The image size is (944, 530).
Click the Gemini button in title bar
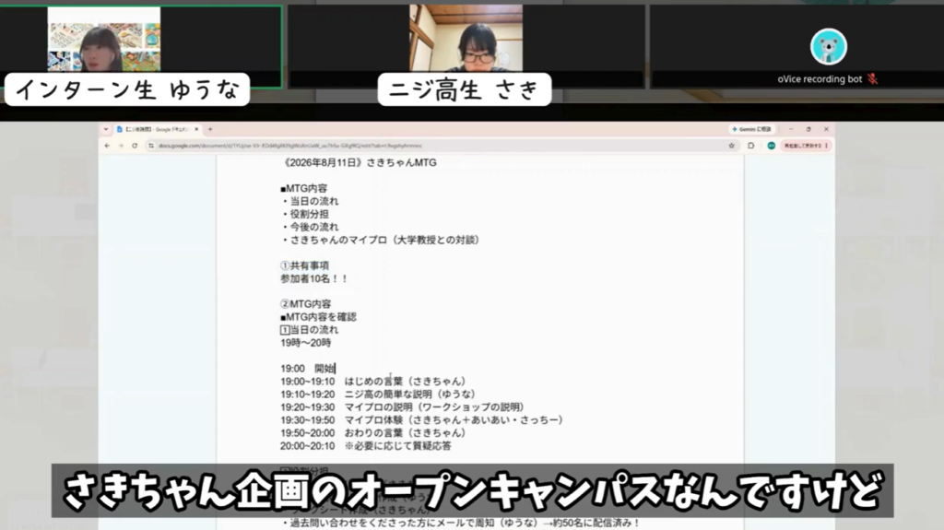(x=751, y=129)
